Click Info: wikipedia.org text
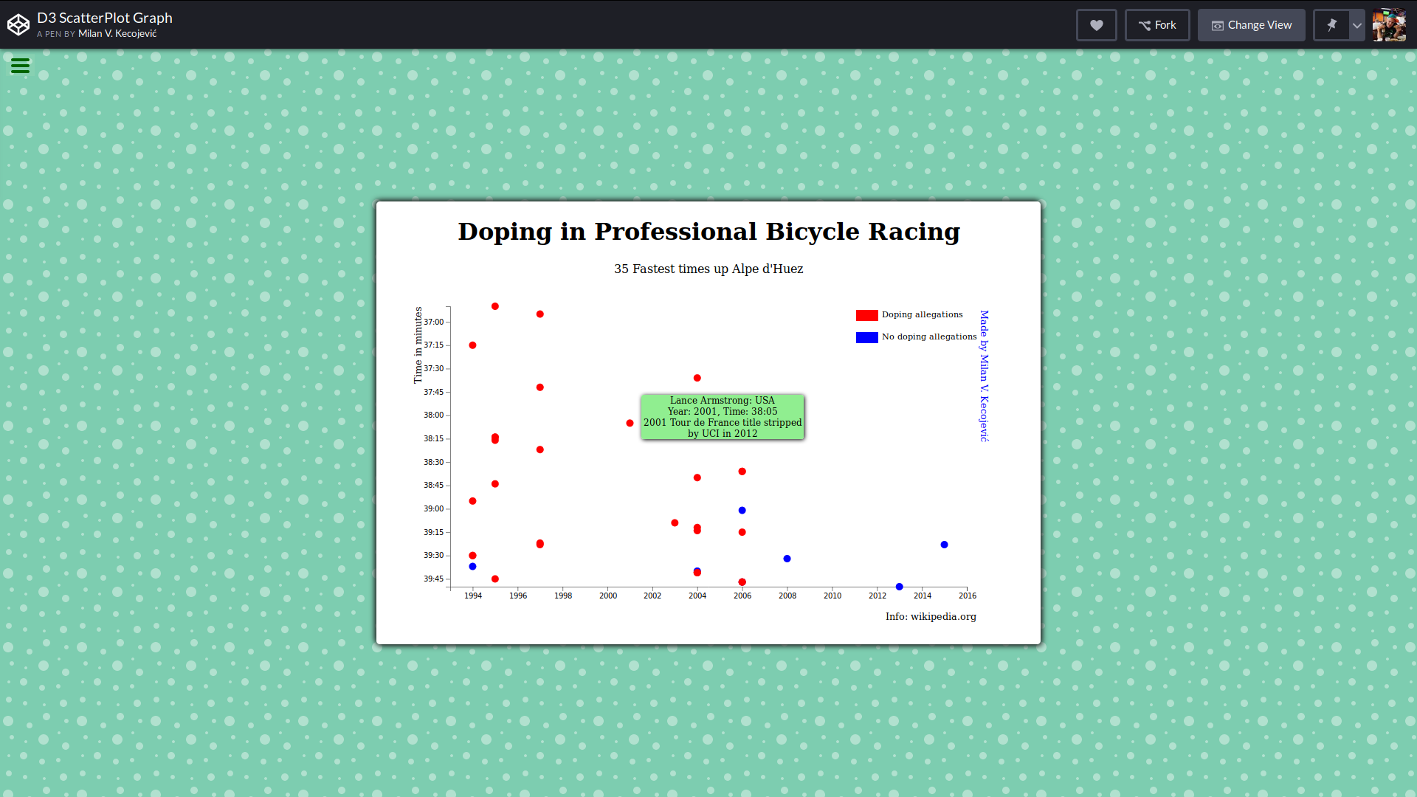Viewport: 1417px width, 797px height. 930,616
